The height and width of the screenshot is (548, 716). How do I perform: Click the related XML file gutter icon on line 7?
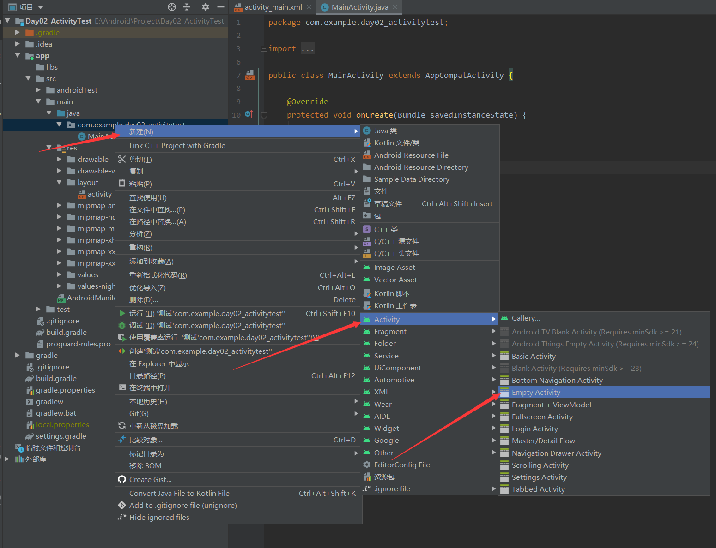(250, 75)
